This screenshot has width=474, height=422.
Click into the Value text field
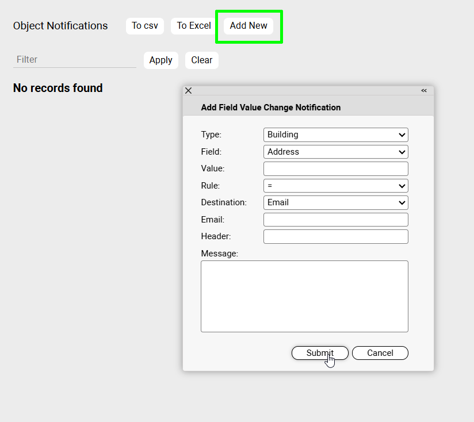(335, 168)
